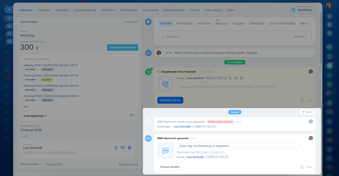Click envelope icon in incoming call card
Screen dimensions: 339x176
pos(236,78)
